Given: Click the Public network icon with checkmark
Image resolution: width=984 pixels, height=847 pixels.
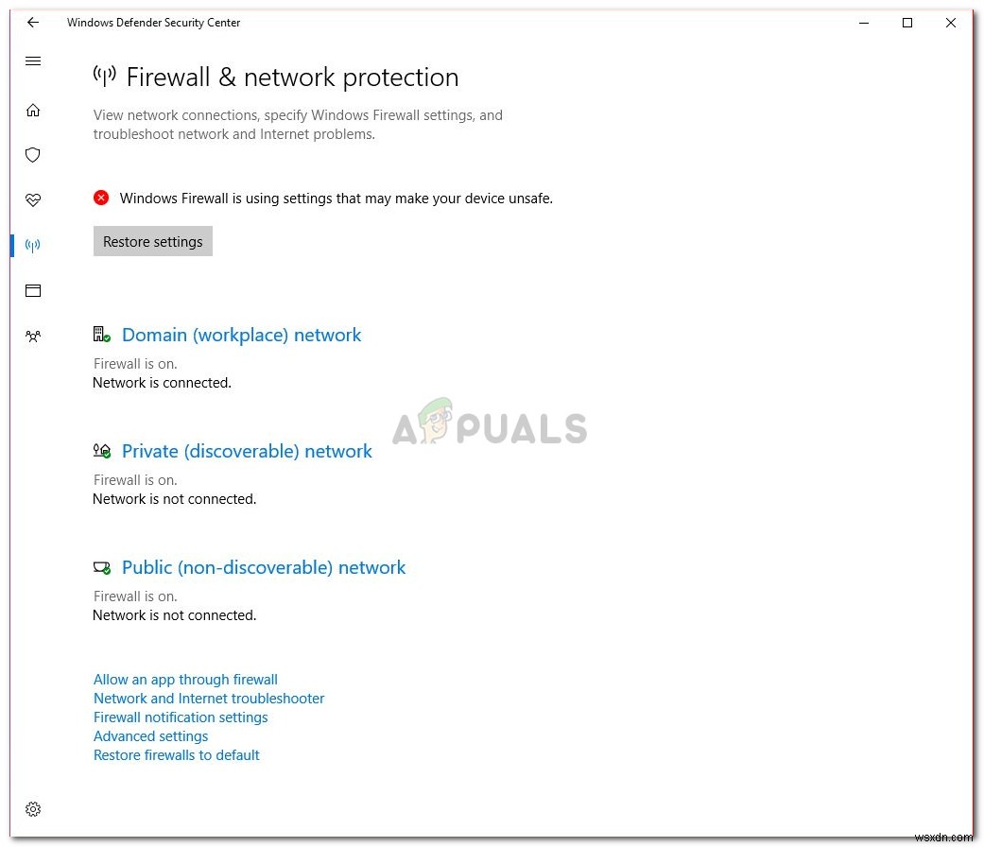Looking at the screenshot, I should tap(101, 567).
